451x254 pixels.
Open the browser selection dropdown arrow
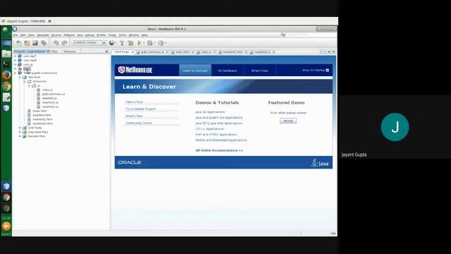pos(116,43)
